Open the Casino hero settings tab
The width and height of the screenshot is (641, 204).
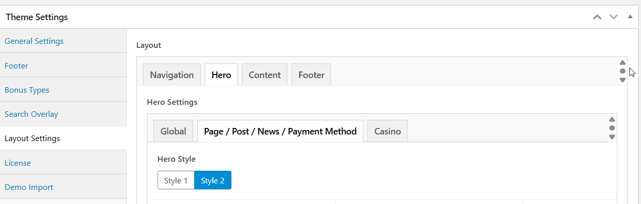[387, 131]
